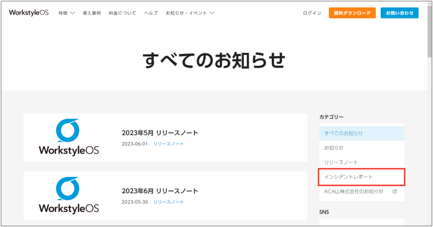This screenshot has width=433, height=227.
Task: Open the ヘルプ menu item
Action: (151, 13)
